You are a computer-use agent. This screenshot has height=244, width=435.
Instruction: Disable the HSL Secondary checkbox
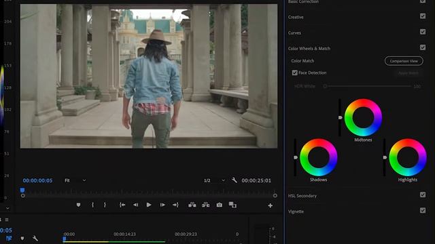423,195
